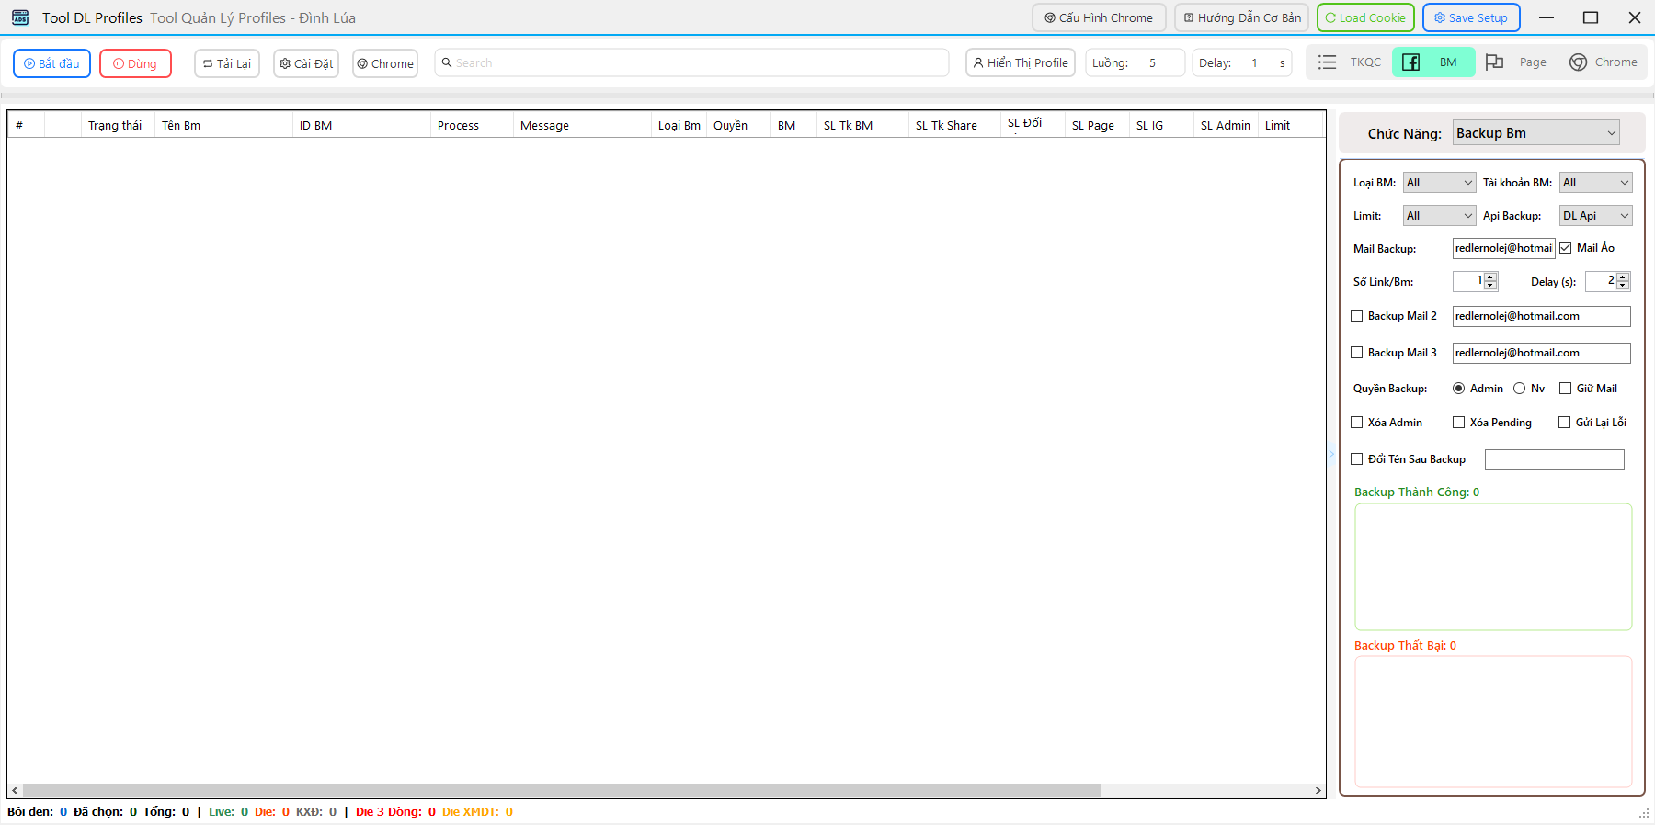Screen dimensions: 1655x825
Task: Click the app logo icon in title bar
Action: coord(20,17)
